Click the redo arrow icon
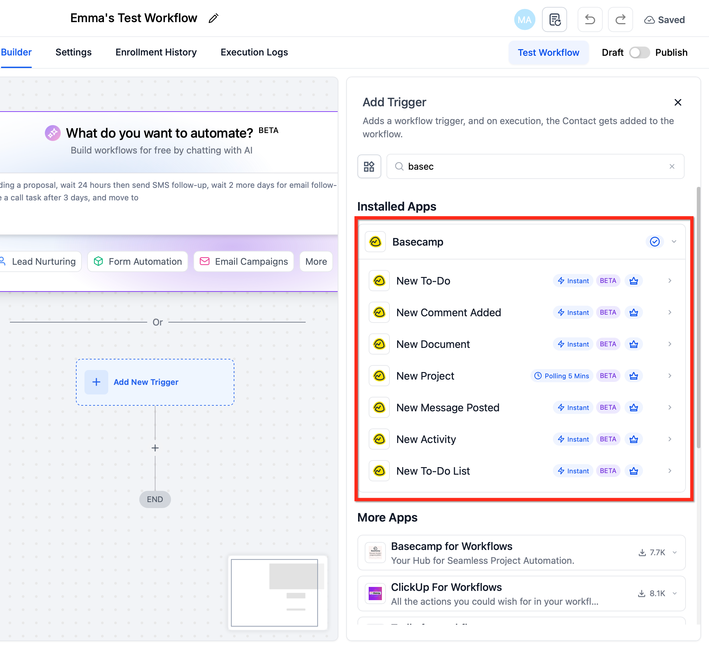The image size is (709, 647). [x=621, y=20]
